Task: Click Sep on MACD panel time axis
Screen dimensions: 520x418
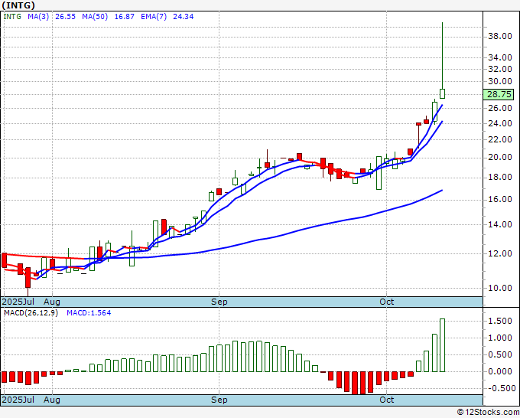Action: point(219,400)
